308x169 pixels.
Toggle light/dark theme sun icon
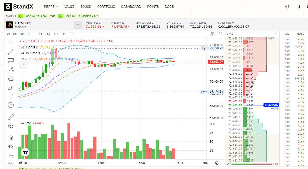[x=287, y=7]
